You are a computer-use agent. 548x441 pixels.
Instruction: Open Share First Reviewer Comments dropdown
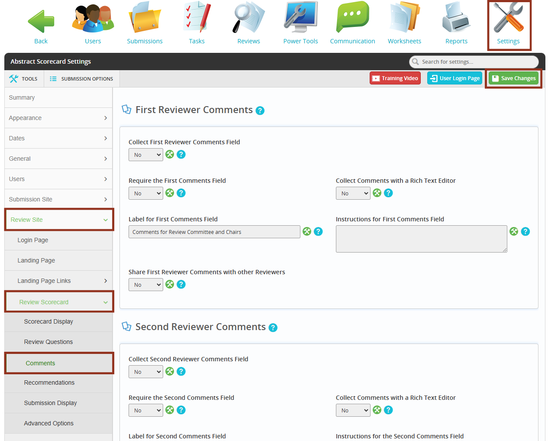coord(146,285)
